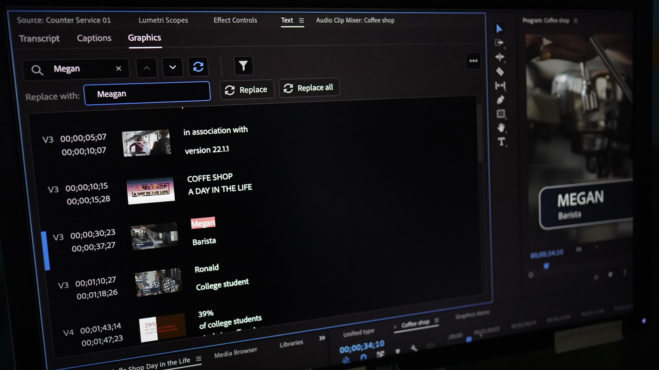Open the Text panel hamburger menu
The width and height of the screenshot is (659, 370).
point(301,20)
